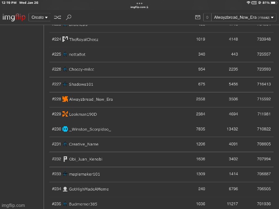This screenshot has height=209, width=279.
Task: Click the notification count box showing 0
Action: point(207,18)
